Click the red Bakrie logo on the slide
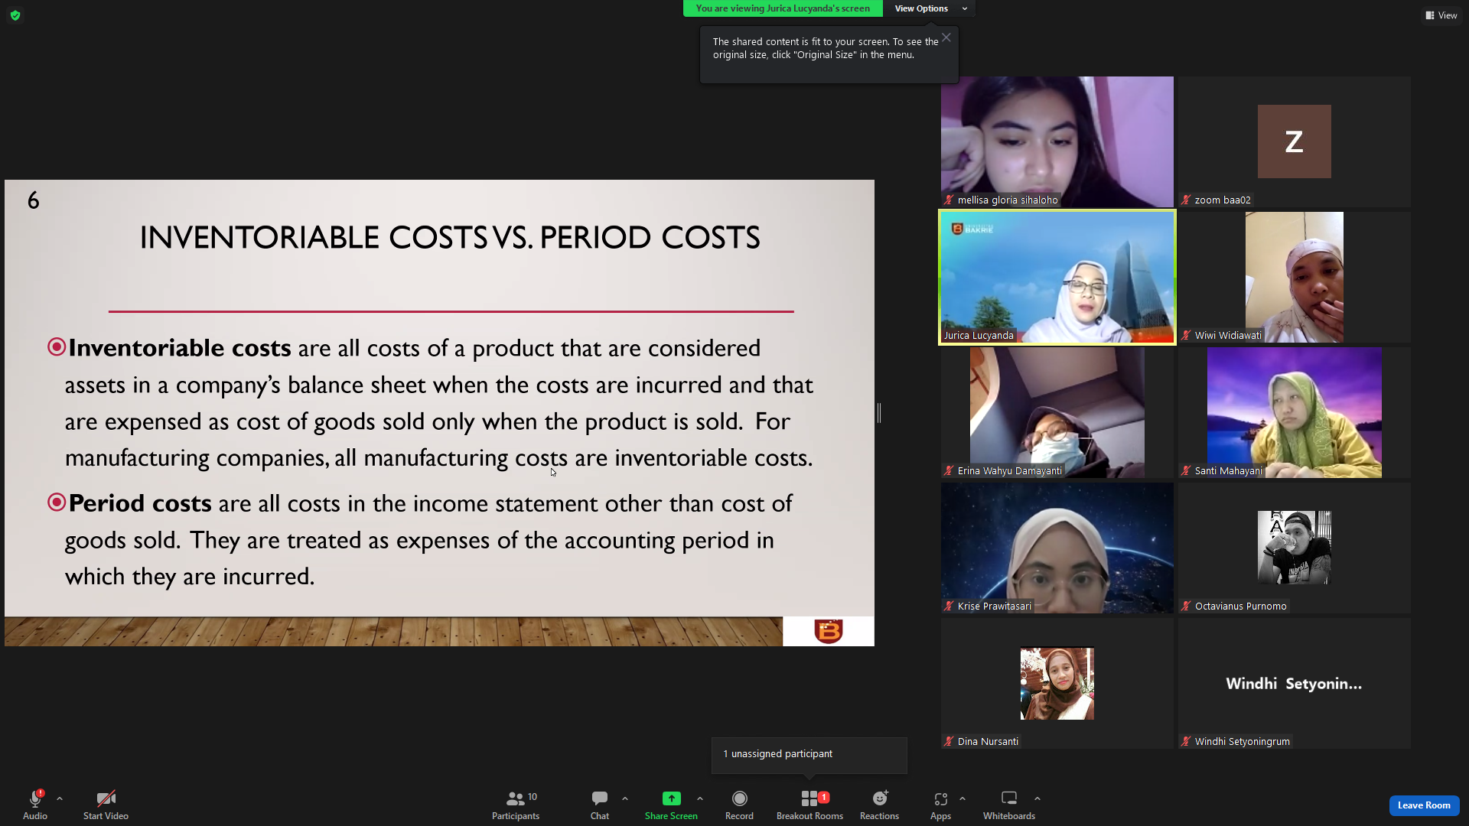Image resolution: width=1469 pixels, height=826 pixels. click(x=829, y=631)
